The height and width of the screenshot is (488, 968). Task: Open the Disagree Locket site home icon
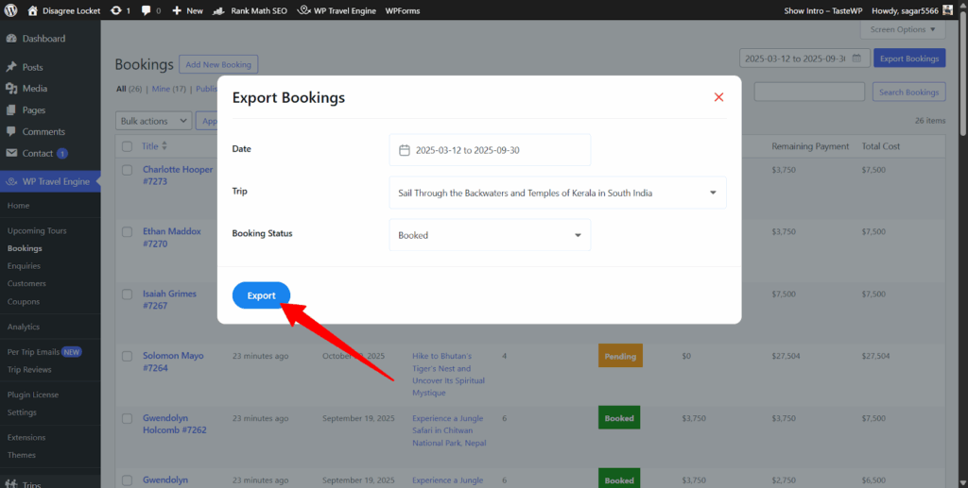(x=33, y=10)
